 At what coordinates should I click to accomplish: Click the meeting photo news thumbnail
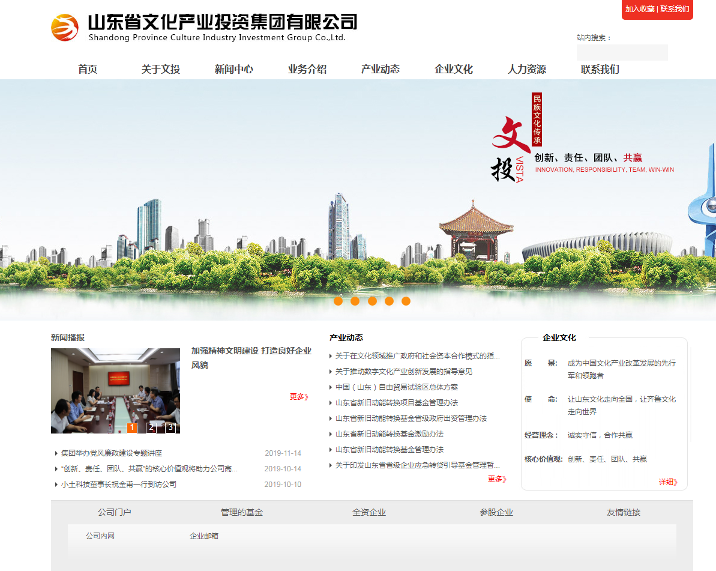115,389
